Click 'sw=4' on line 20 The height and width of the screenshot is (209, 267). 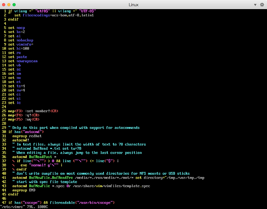(x=21, y=90)
